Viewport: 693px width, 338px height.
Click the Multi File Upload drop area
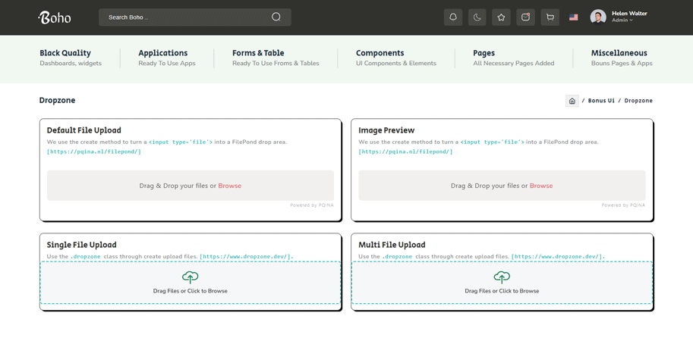click(x=502, y=283)
